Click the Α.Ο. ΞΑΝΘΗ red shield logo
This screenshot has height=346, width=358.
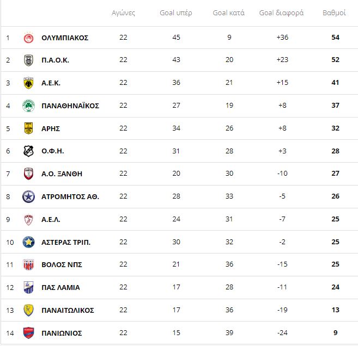28,174
